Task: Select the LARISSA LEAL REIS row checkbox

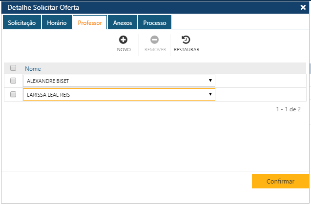Action: pos(14,94)
